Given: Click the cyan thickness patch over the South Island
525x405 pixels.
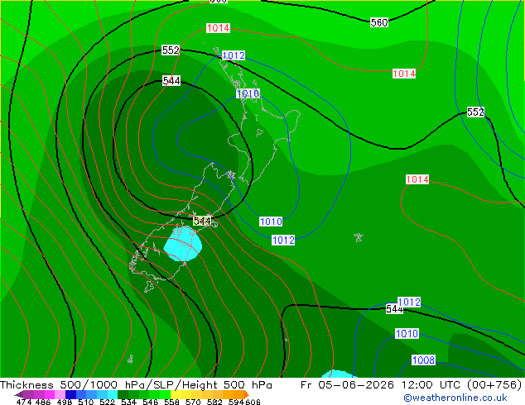Looking at the screenshot, I should pyautogui.click(x=183, y=244).
